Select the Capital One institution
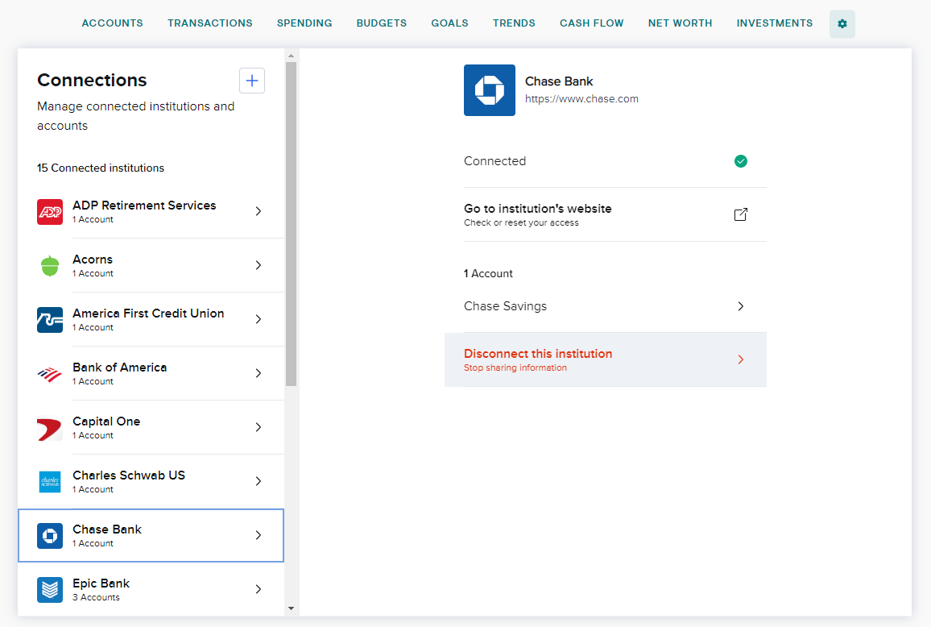This screenshot has height=627, width=931. pos(151,428)
